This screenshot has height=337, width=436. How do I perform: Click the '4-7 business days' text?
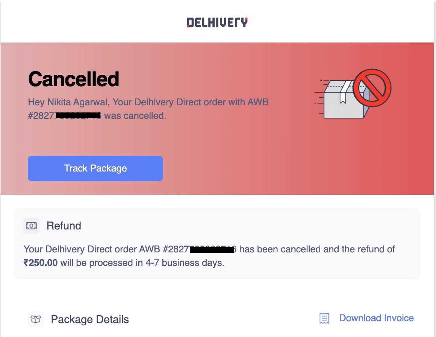click(185, 263)
